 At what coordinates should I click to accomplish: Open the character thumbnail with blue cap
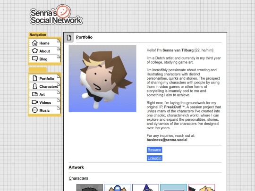point(118,187)
